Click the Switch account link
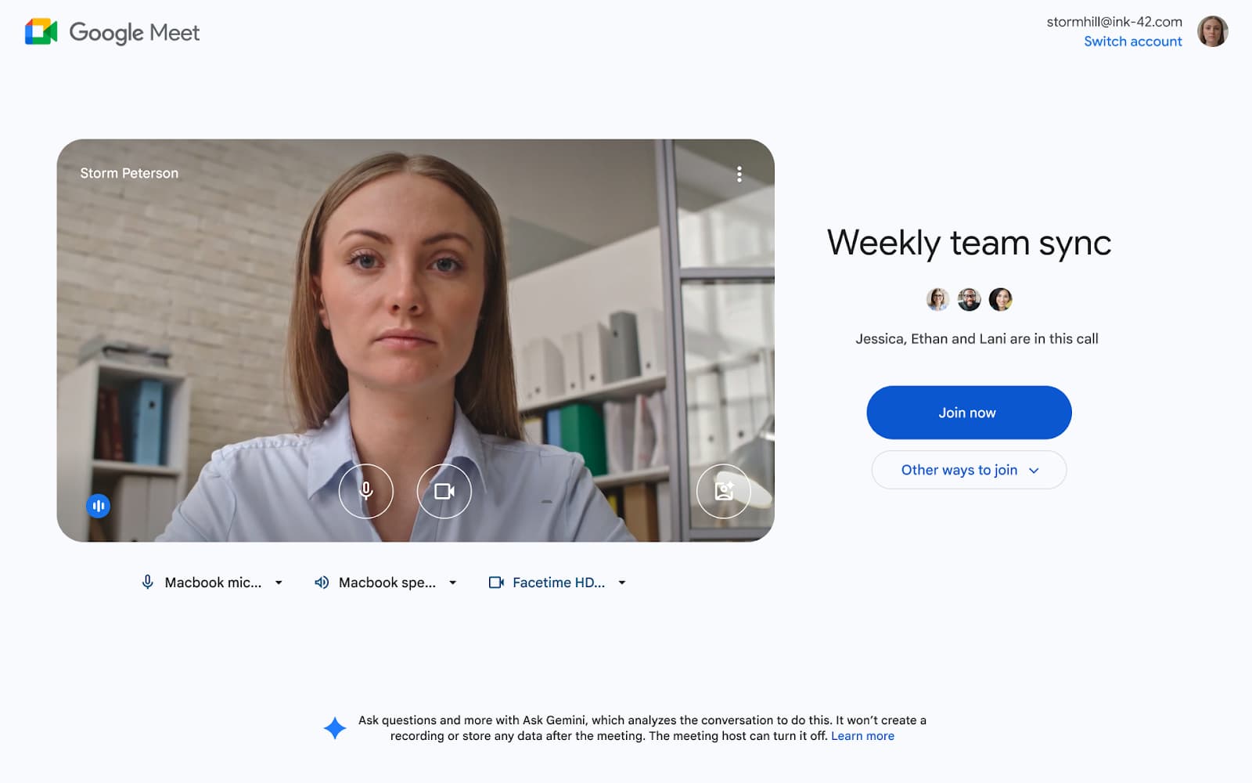This screenshot has height=783, width=1252. [x=1132, y=41]
